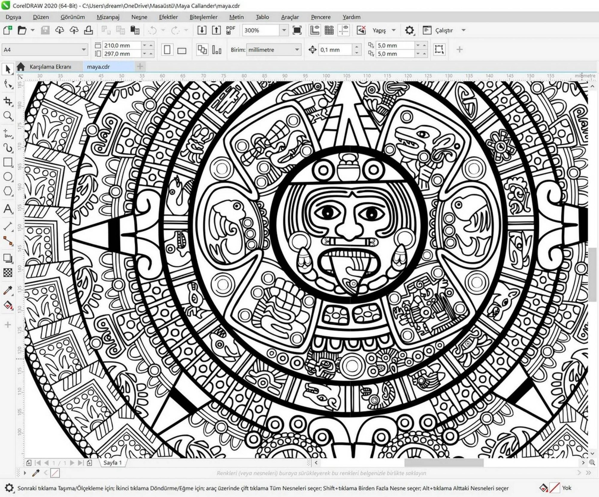Open the Efektler menu
The height and width of the screenshot is (497, 599).
(x=169, y=17)
